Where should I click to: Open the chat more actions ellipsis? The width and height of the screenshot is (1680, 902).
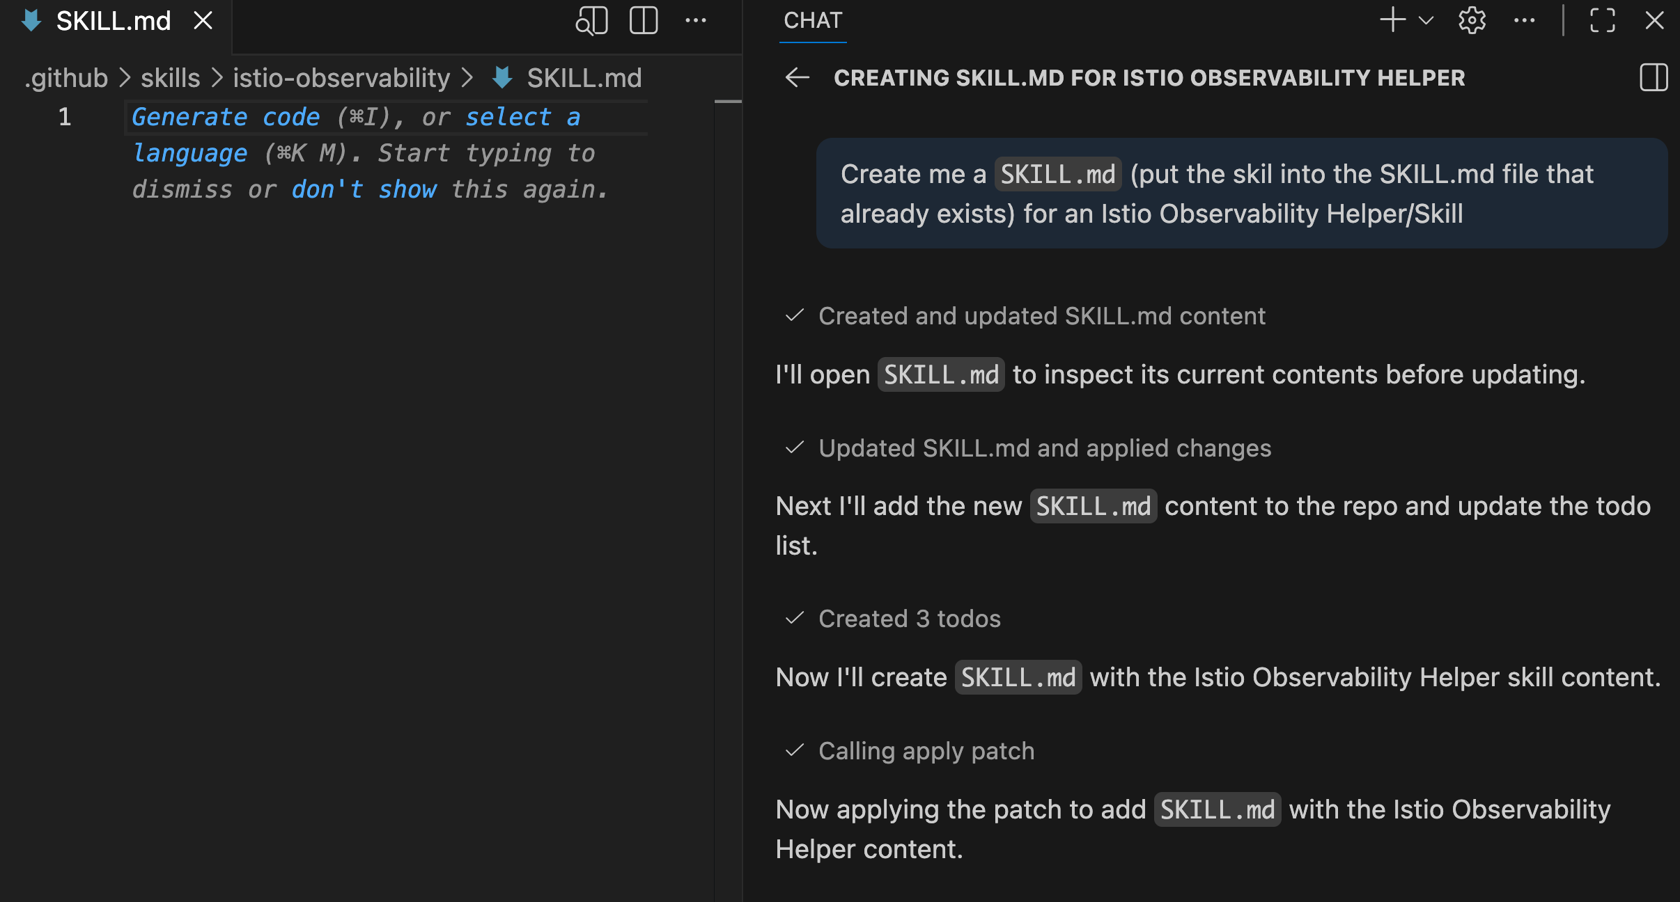pos(1526,20)
